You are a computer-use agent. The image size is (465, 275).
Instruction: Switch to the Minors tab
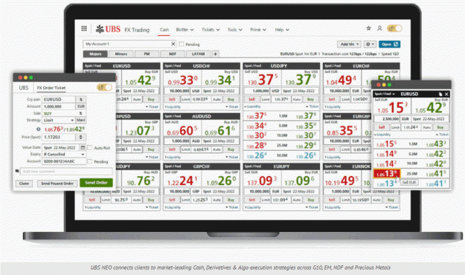click(x=121, y=54)
